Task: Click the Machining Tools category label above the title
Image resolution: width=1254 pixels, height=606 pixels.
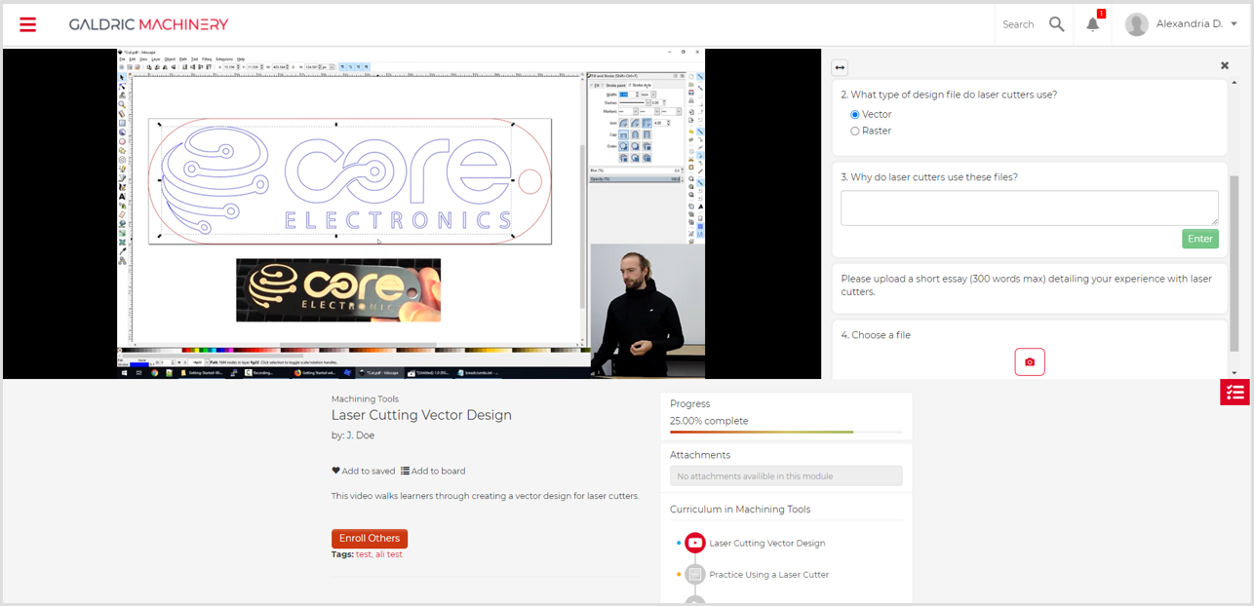Action: click(365, 399)
